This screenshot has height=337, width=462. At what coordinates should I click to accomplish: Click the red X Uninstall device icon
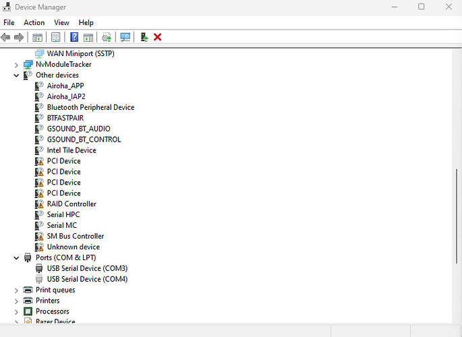pyautogui.click(x=158, y=37)
